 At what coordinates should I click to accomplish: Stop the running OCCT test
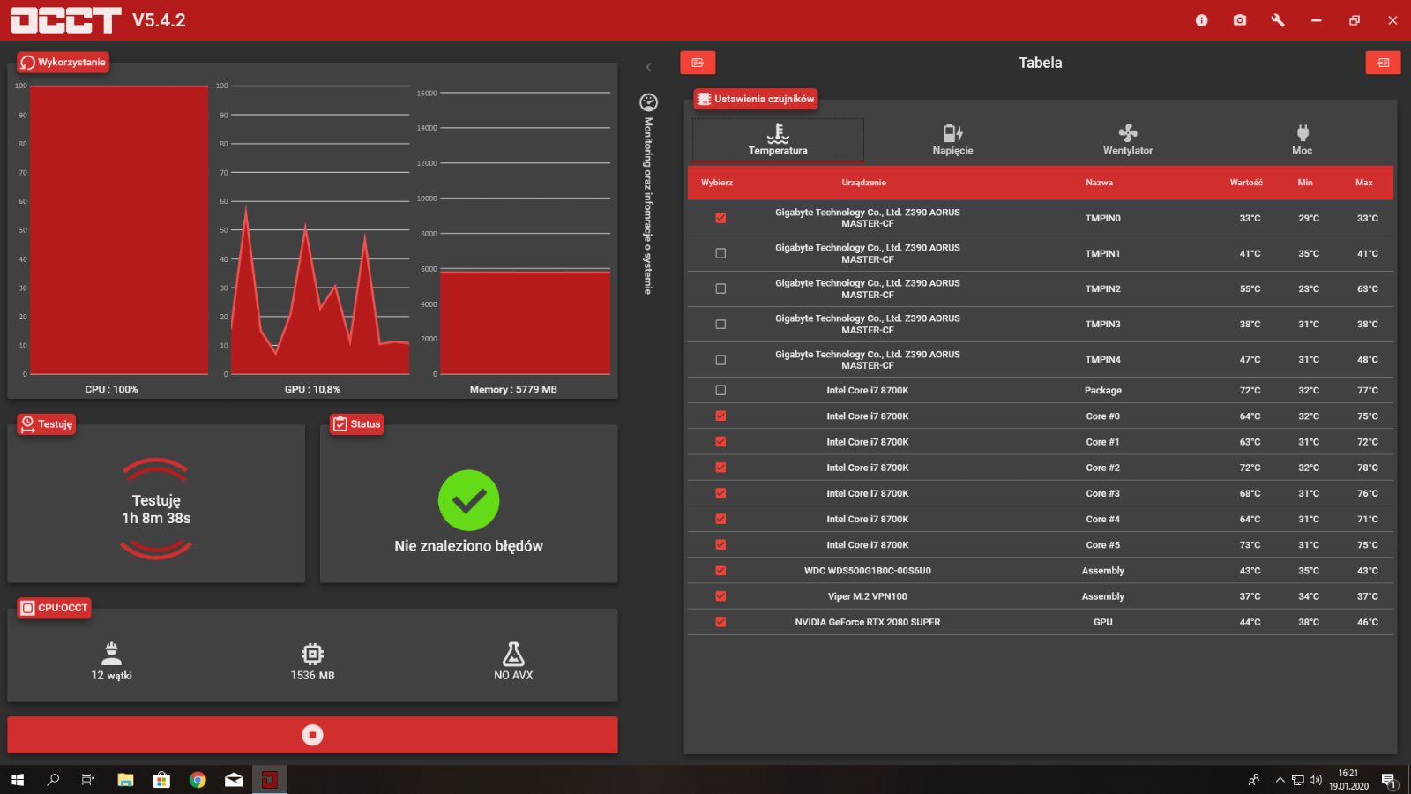point(312,735)
